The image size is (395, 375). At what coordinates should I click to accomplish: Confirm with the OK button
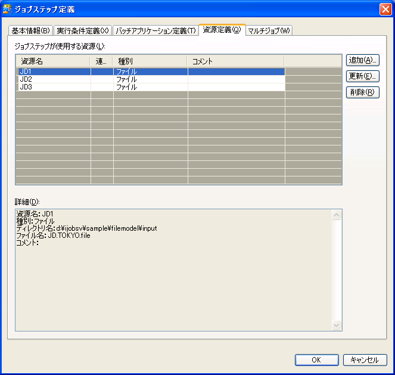[316, 360]
